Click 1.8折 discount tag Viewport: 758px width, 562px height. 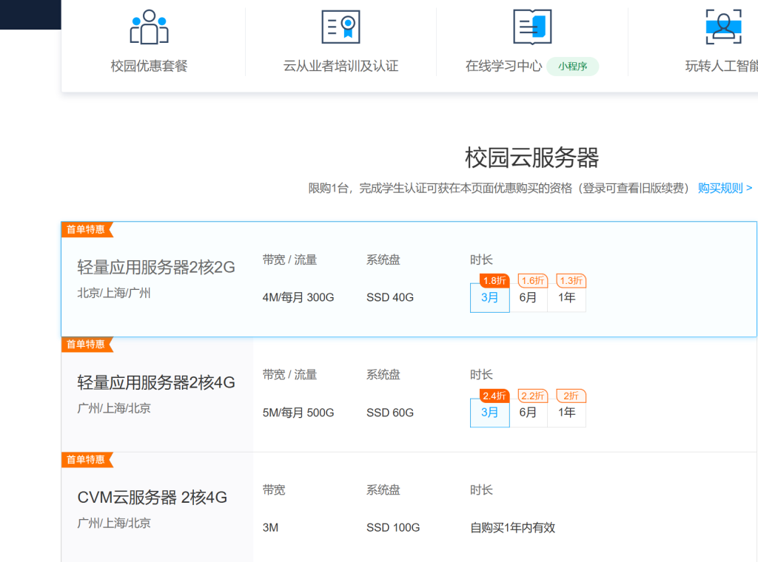pyautogui.click(x=494, y=280)
